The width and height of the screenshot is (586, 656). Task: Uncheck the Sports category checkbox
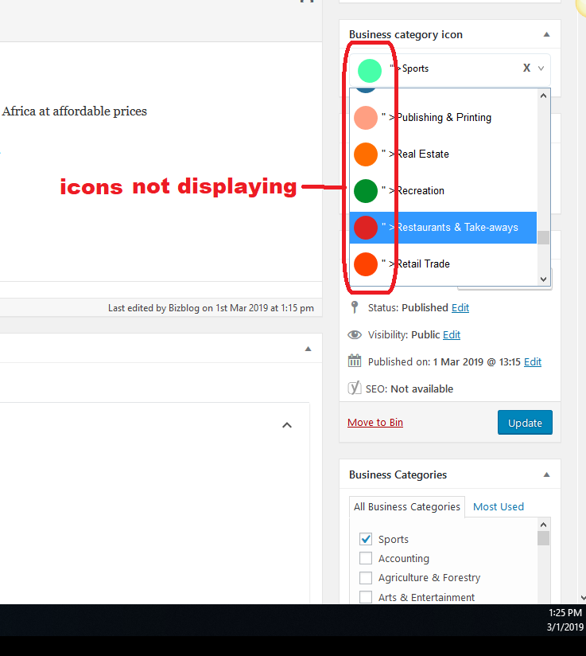click(366, 539)
